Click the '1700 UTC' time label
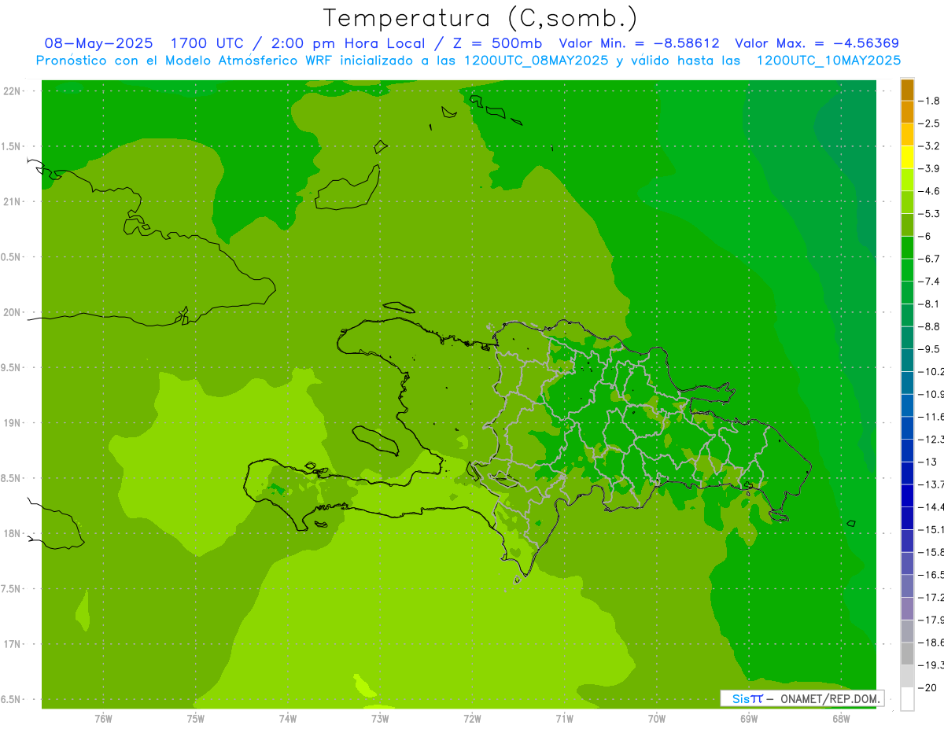This screenshot has width=944, height=729. coord(209,43)
